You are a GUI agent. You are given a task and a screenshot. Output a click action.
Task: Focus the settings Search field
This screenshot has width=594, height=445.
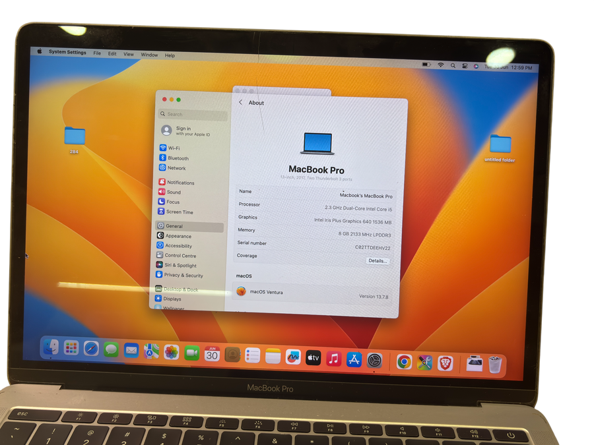(193, 114)
